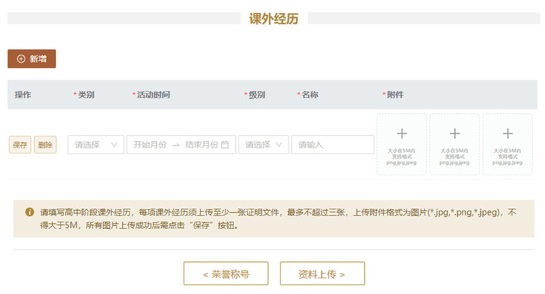Click the 保存 button in the row
Screen dimensions: 545x294
[x=20, y=145]
